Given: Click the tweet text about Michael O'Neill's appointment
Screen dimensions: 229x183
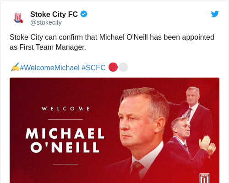Looking at the screenshot, I should click(x=112, y=42).
